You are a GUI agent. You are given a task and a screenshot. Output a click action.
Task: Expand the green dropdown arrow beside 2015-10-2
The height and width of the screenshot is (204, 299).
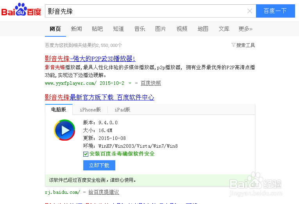click(x=130, y=83)
